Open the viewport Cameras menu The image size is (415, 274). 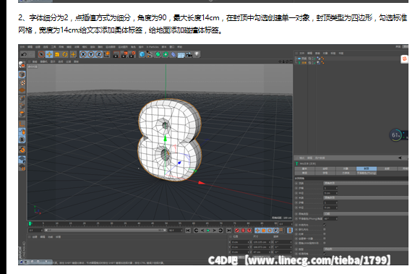[43, 61]
